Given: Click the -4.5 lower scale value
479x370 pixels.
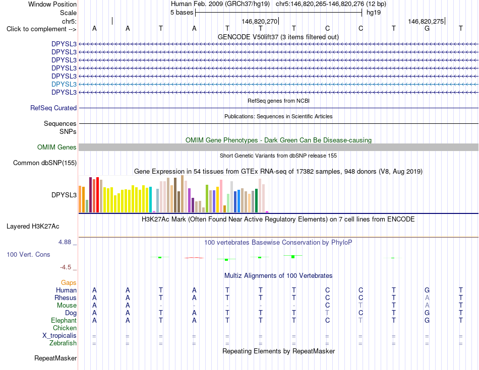Looking at the screenshot, I should pos(66,267).
